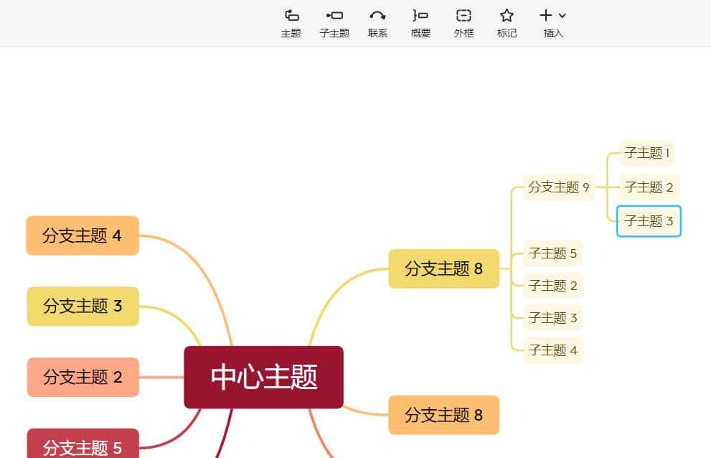711x458 pixels.
Task: Select the pink 分支主题 2 node
Action: pyautogui.click(x=82, y=376)
